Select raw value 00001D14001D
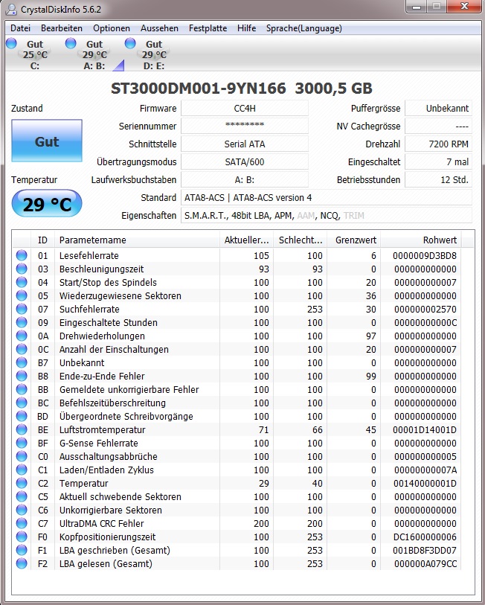485x605 pixels. [425, 429]
